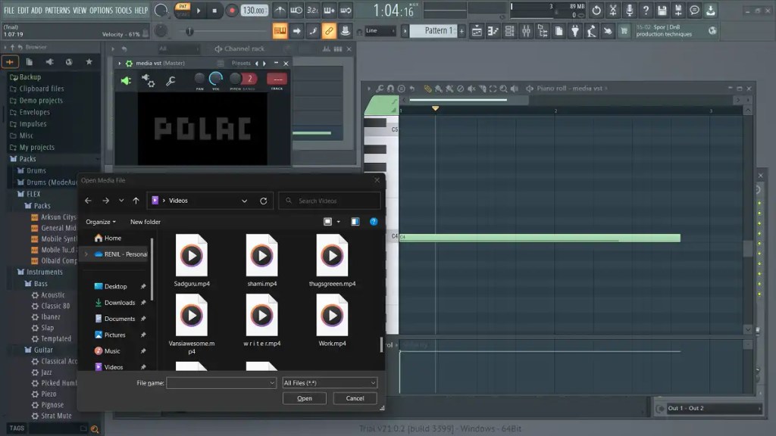
Task: Open the Channel rack view icon
Action: coord(509,31)
